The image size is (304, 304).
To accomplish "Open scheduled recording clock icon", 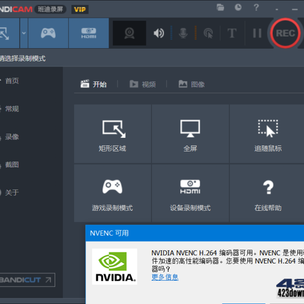I will (238, 8).
